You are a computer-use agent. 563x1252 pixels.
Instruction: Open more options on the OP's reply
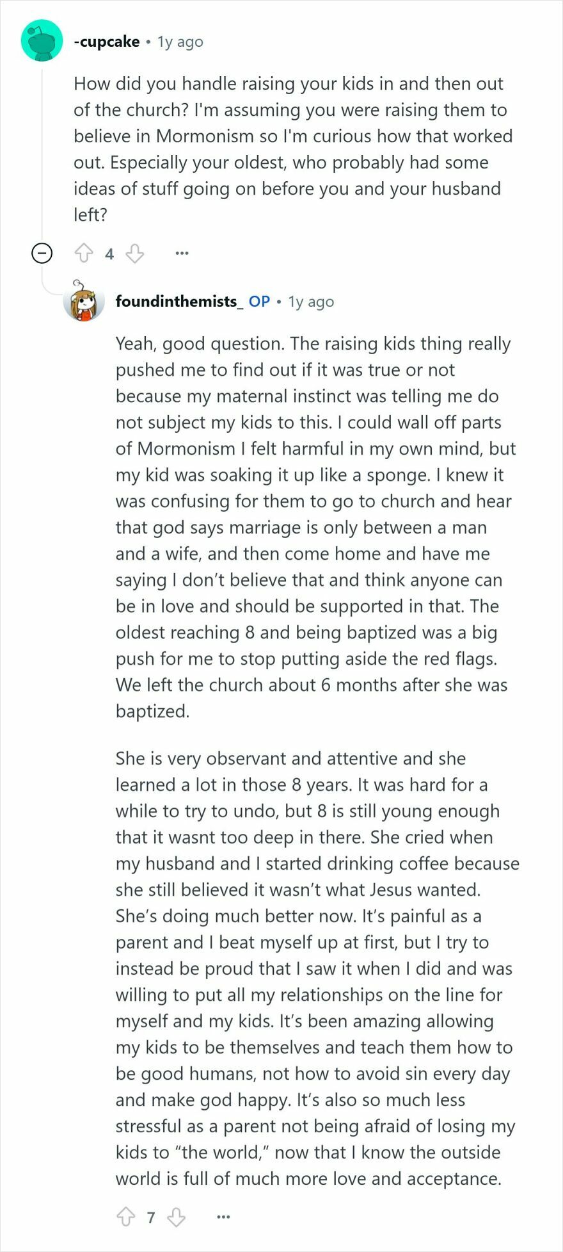click(x=223, y=1216)
